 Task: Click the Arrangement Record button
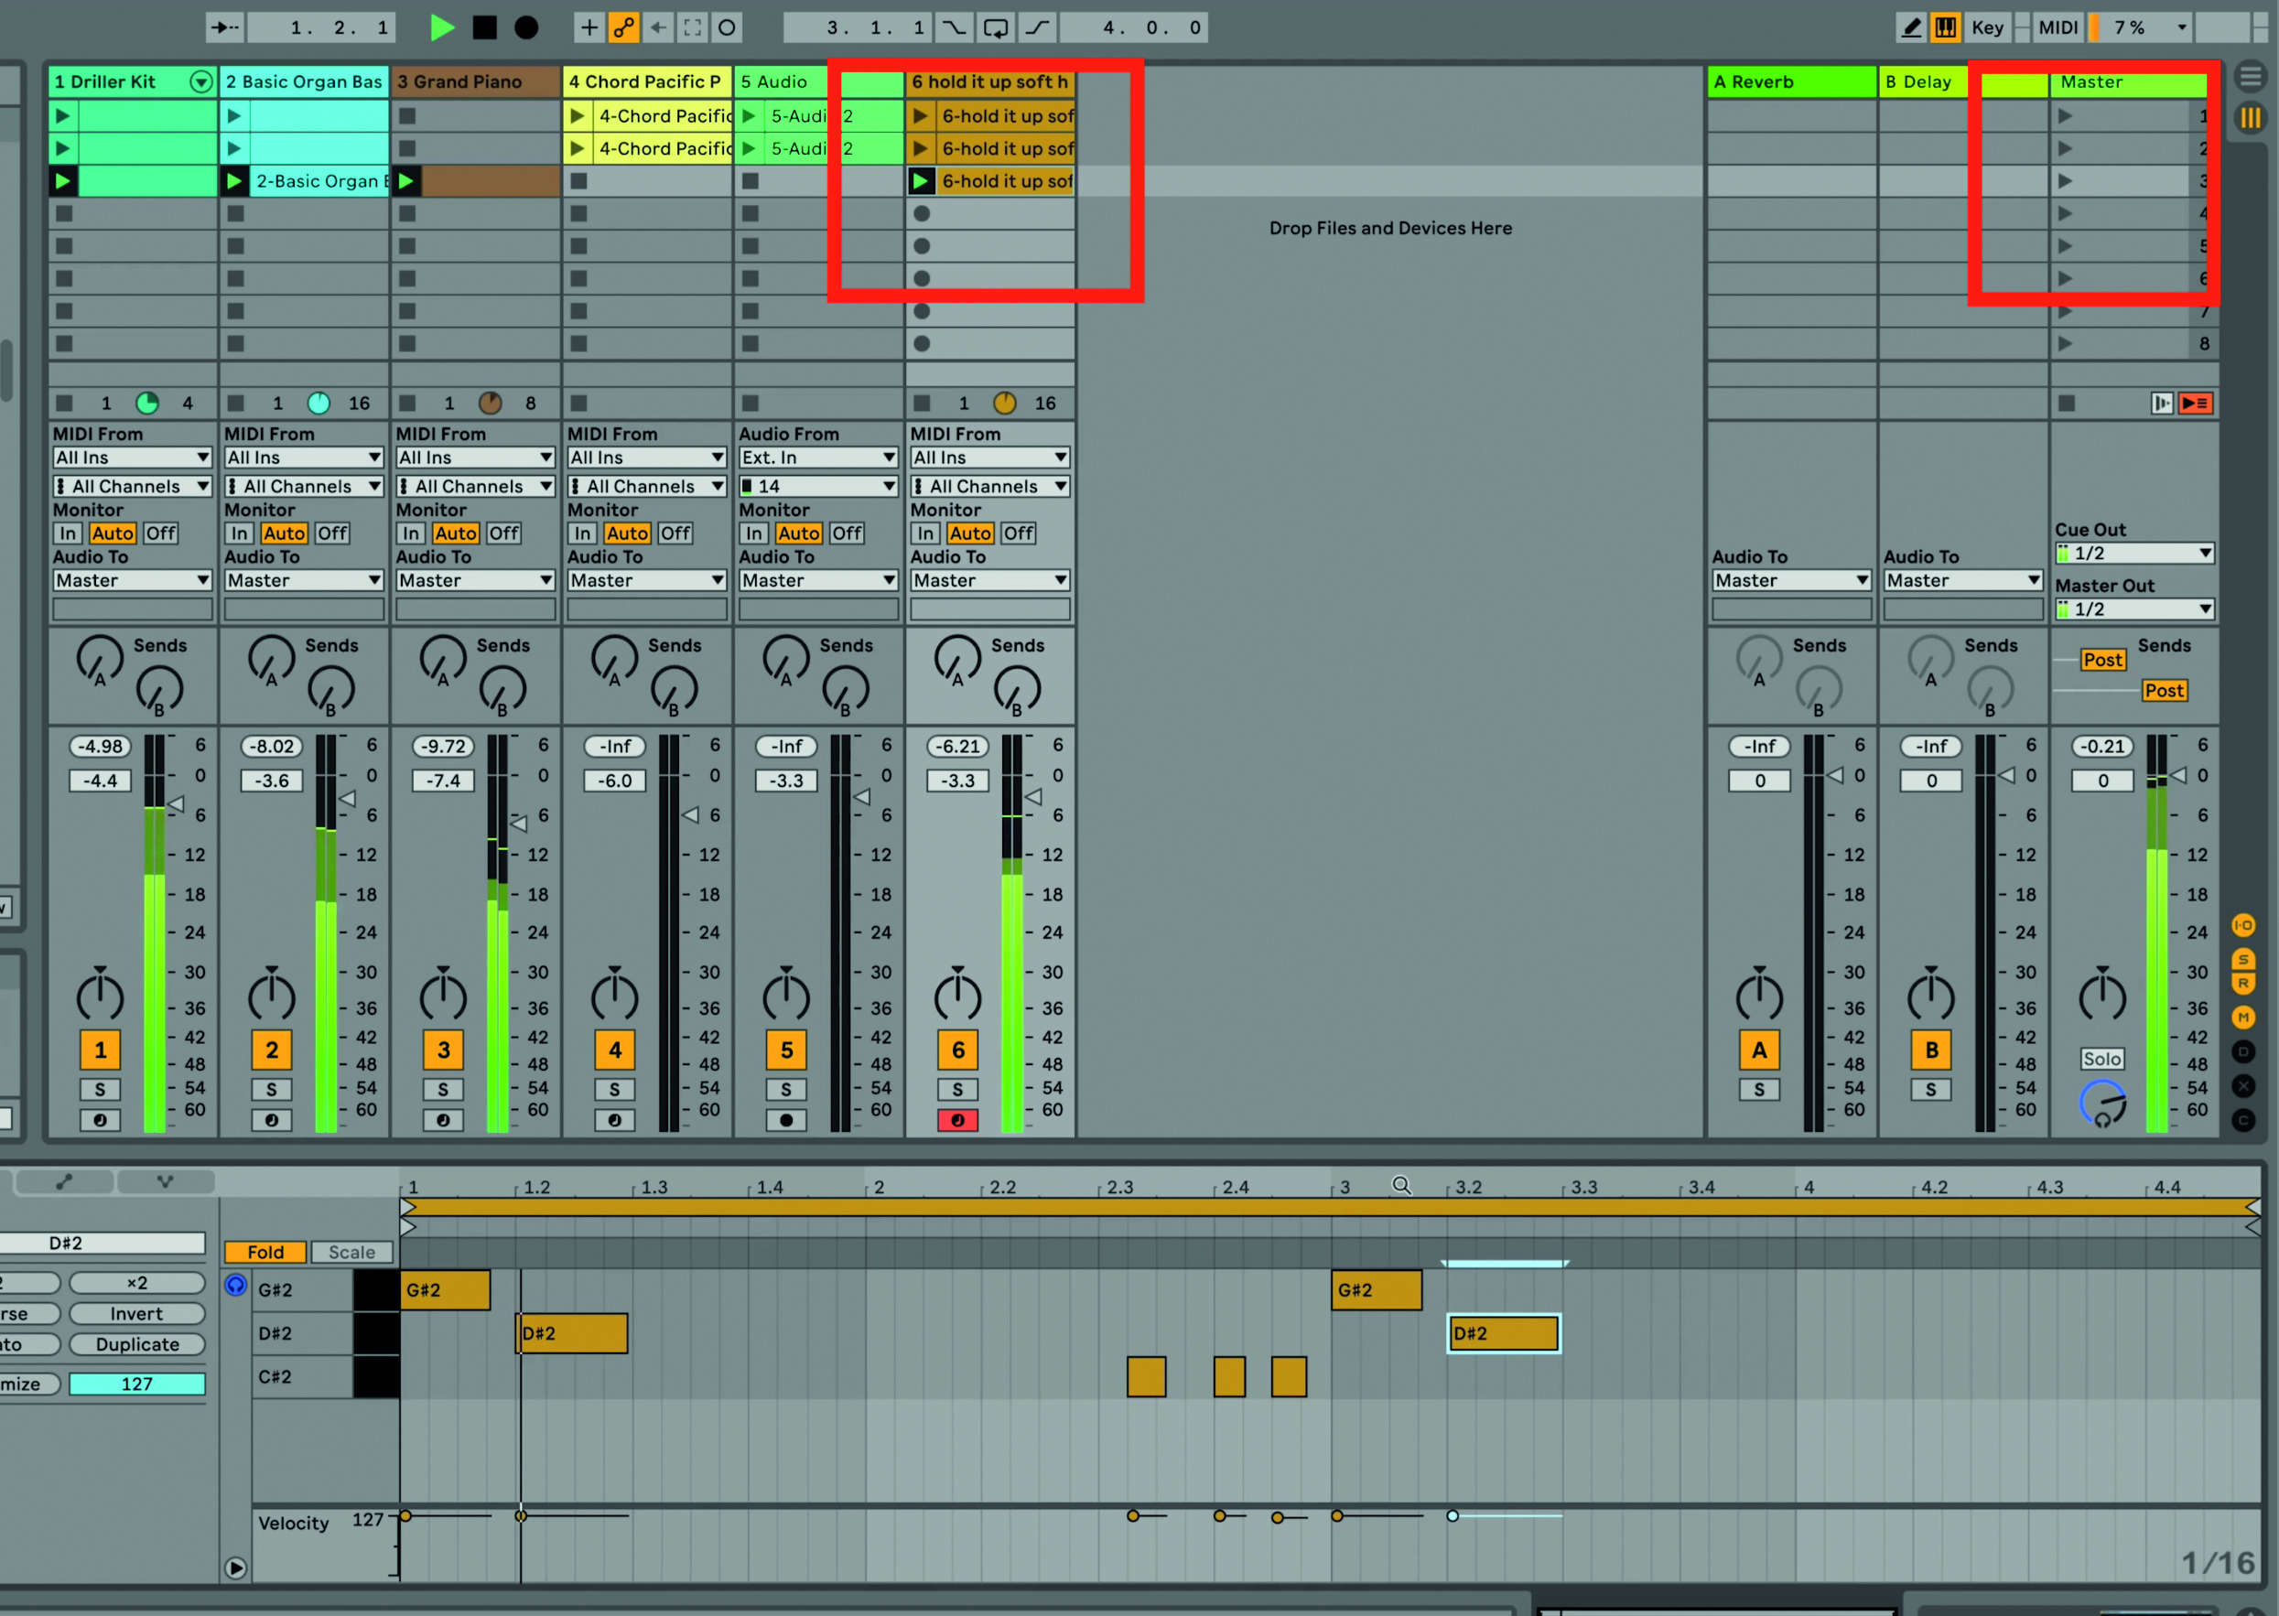[x=526, y=27]
